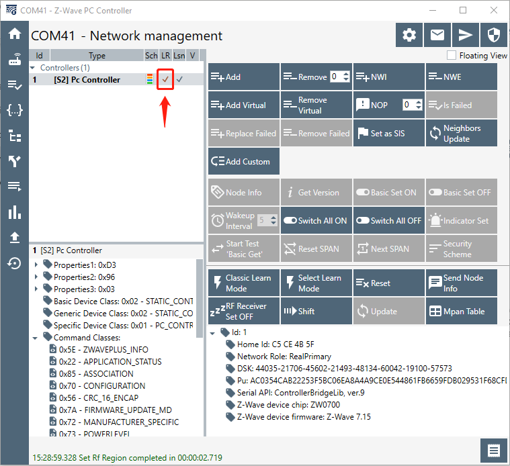Open the curly braces sidebar icon
Screen dimensions: 510x466
click(x=14, y=110)
